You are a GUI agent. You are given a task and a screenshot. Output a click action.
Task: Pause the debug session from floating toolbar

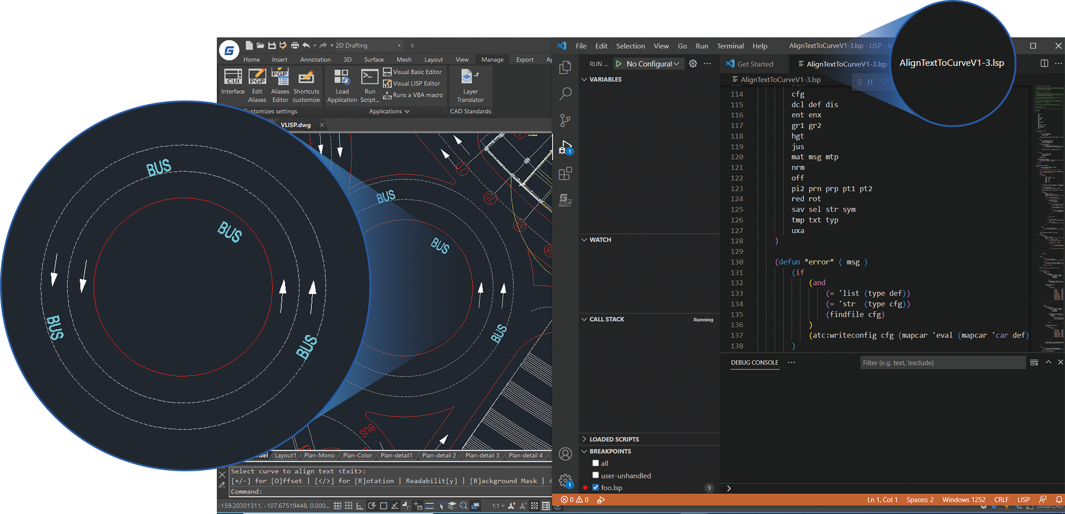click(x=870, y=82)
